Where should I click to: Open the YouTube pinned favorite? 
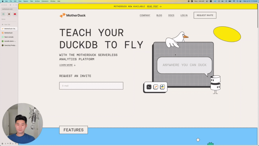coord(15,14)
